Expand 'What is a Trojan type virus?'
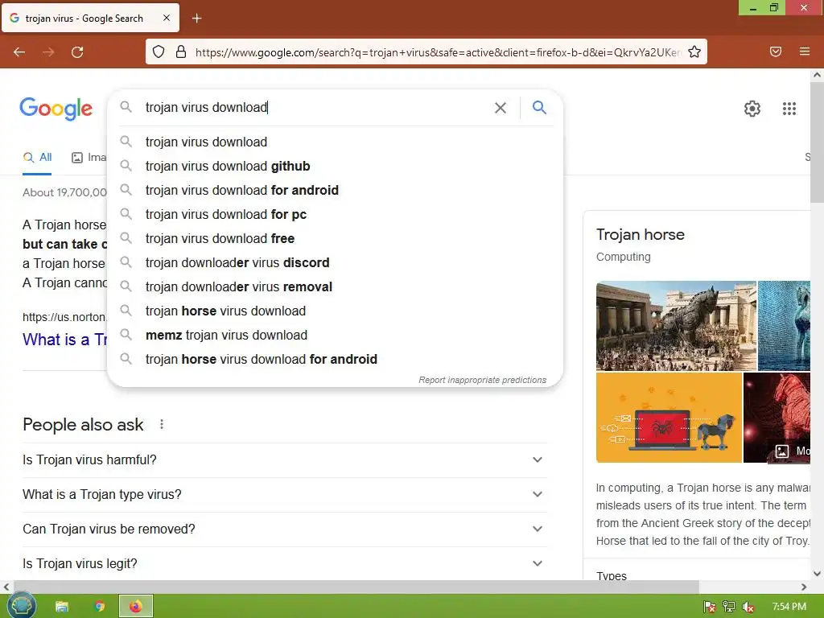Viewport: 824px width, 618px height. [x=285, y=495]
